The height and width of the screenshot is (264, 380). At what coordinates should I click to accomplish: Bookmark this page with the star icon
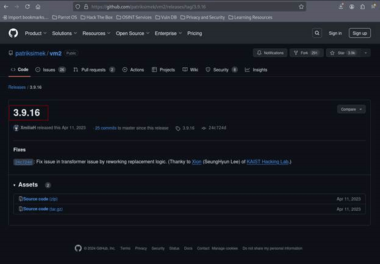301,7
